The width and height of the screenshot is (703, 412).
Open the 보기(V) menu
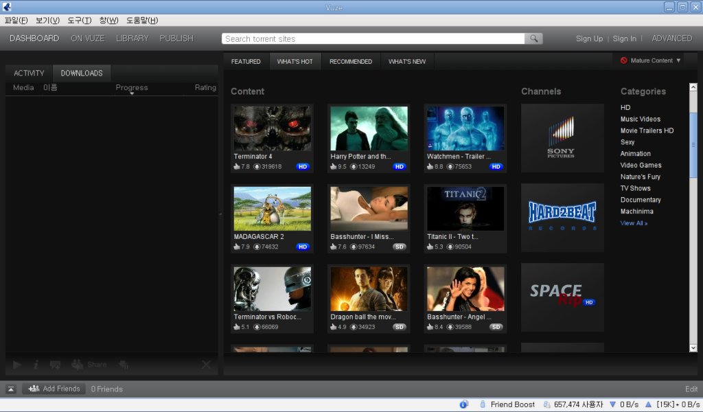pos(47,21)
